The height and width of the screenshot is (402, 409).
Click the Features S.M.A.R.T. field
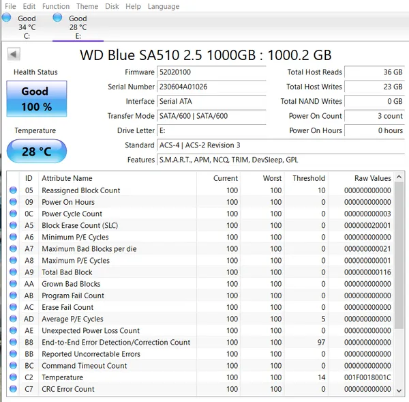(281, 160)
